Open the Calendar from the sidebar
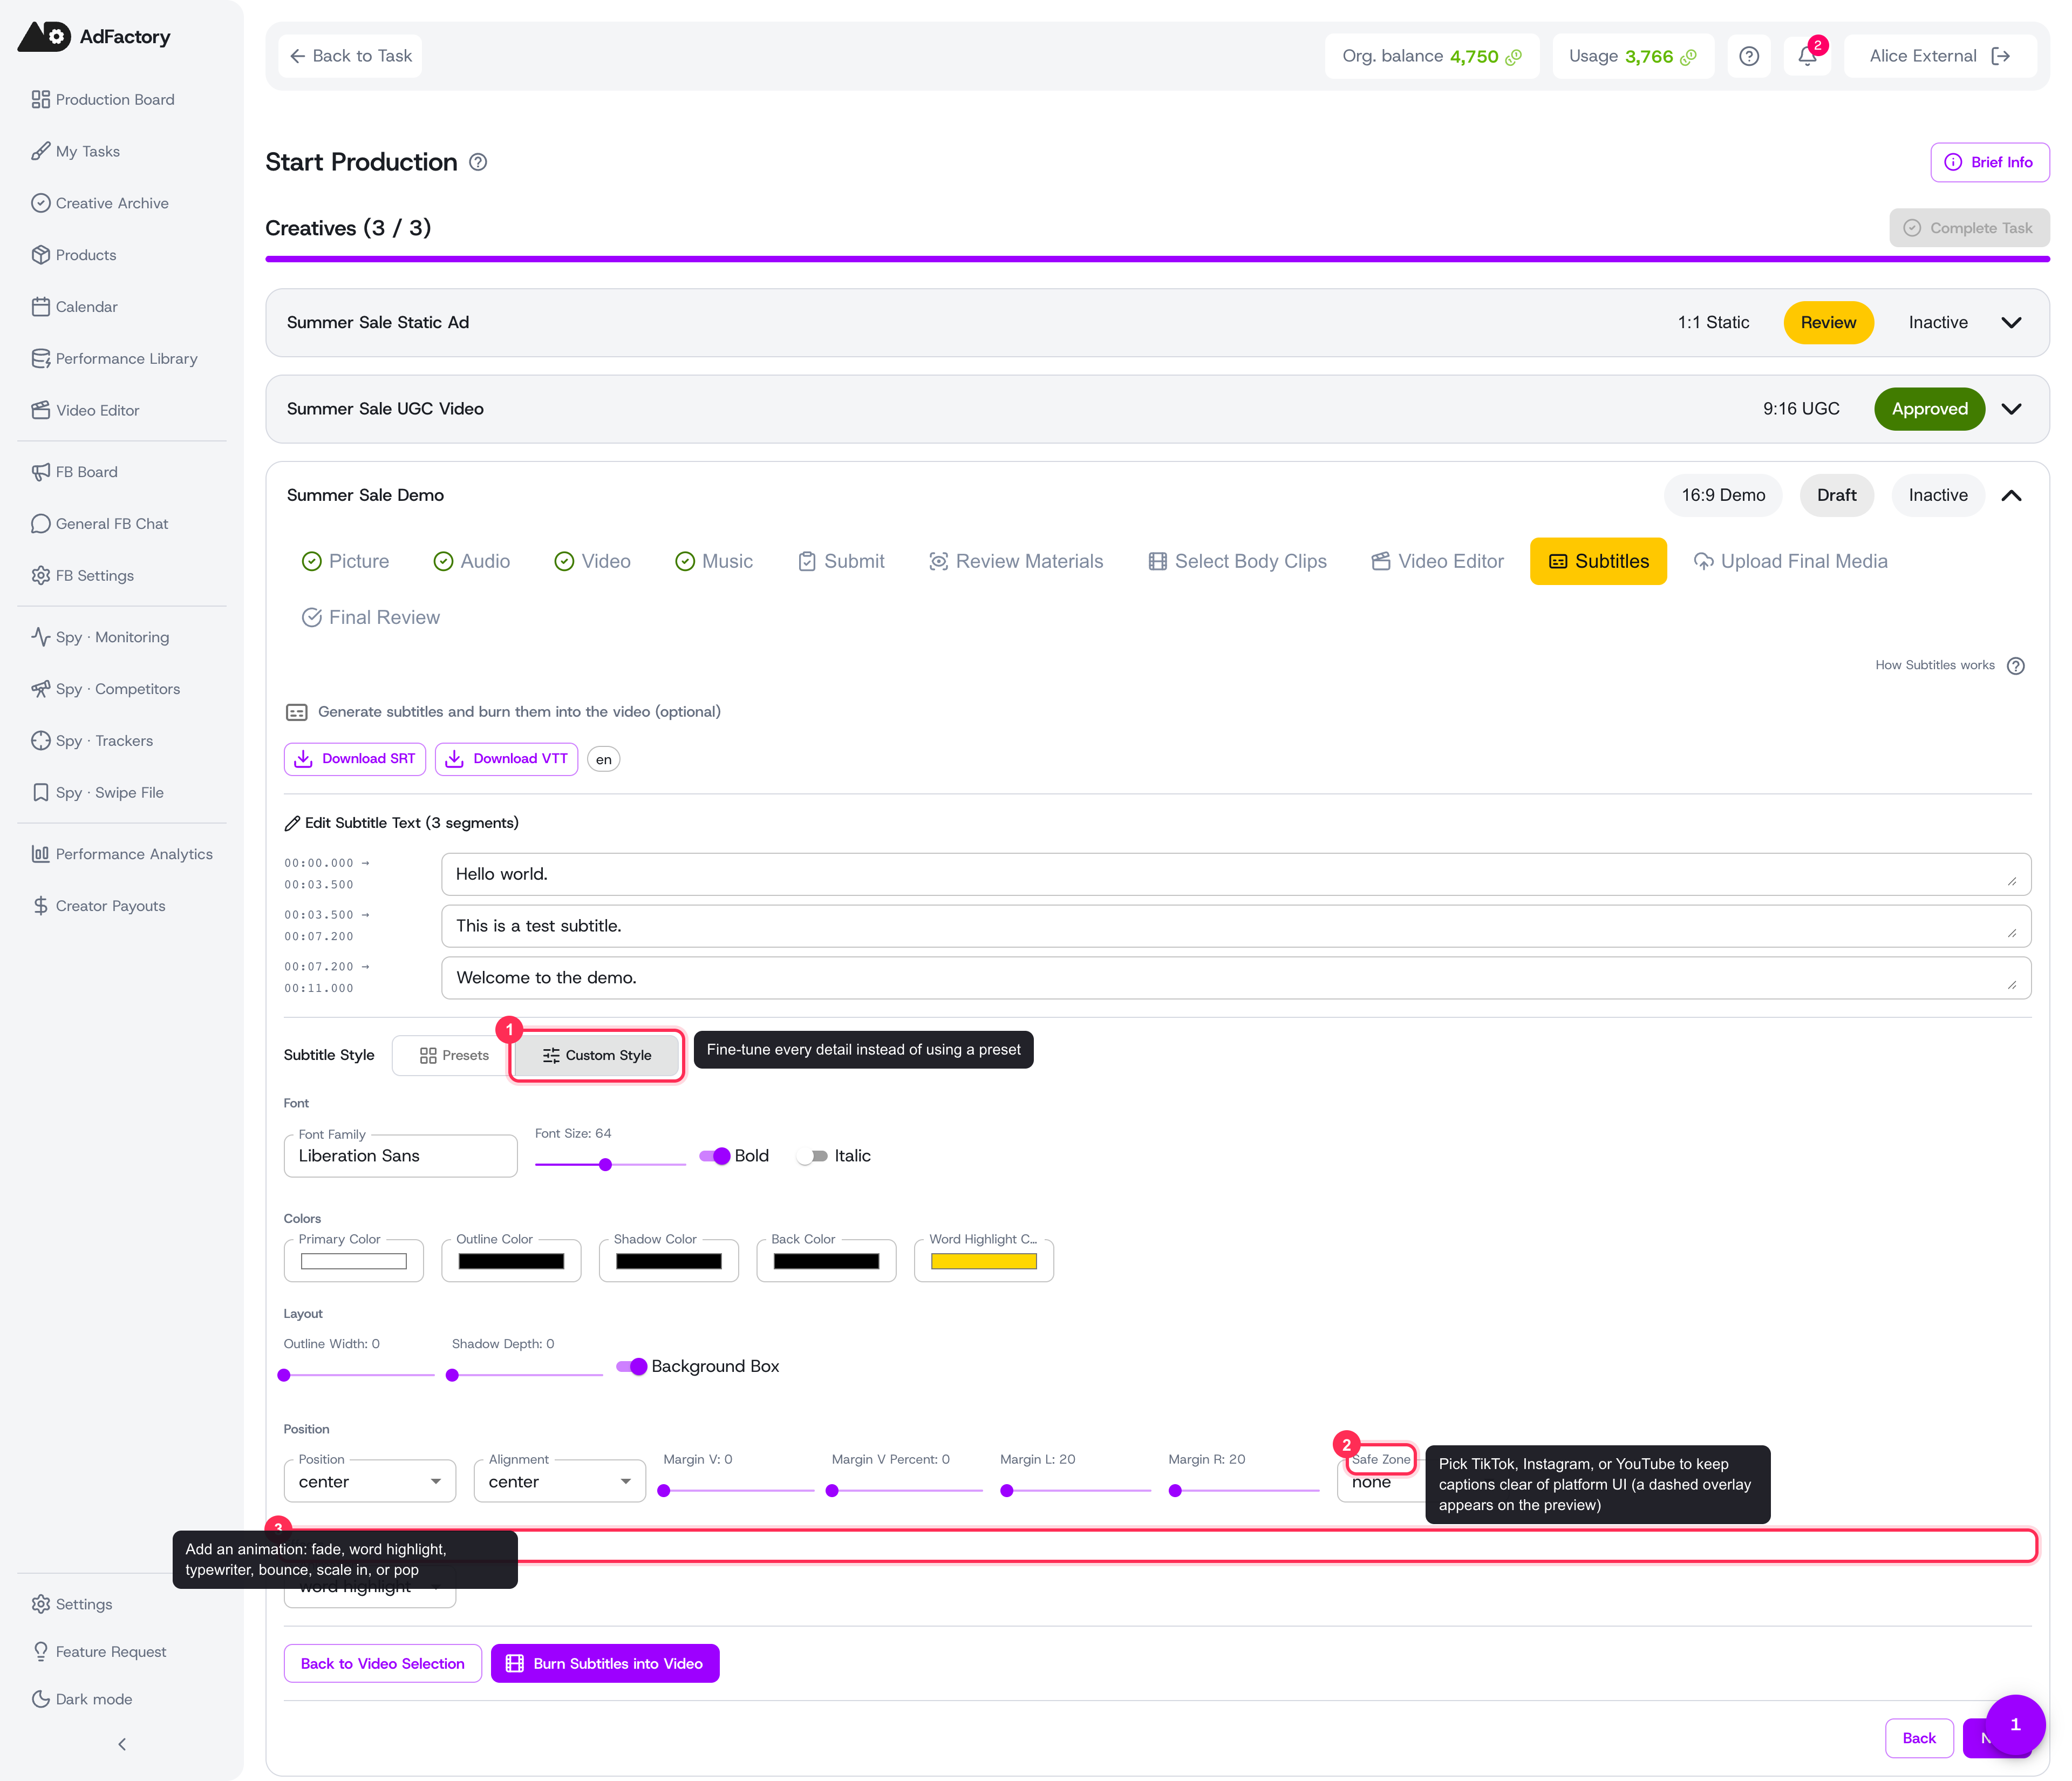2072x1781 pixels. pyautogui.click(x=75, y=307)
